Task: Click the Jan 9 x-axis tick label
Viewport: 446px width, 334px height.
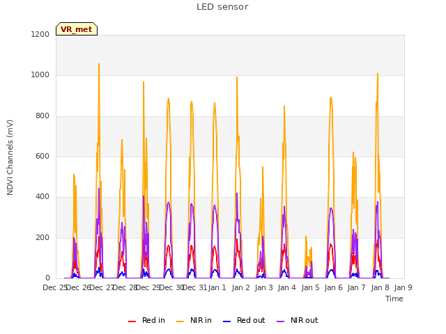Action: tap(403, 287)
